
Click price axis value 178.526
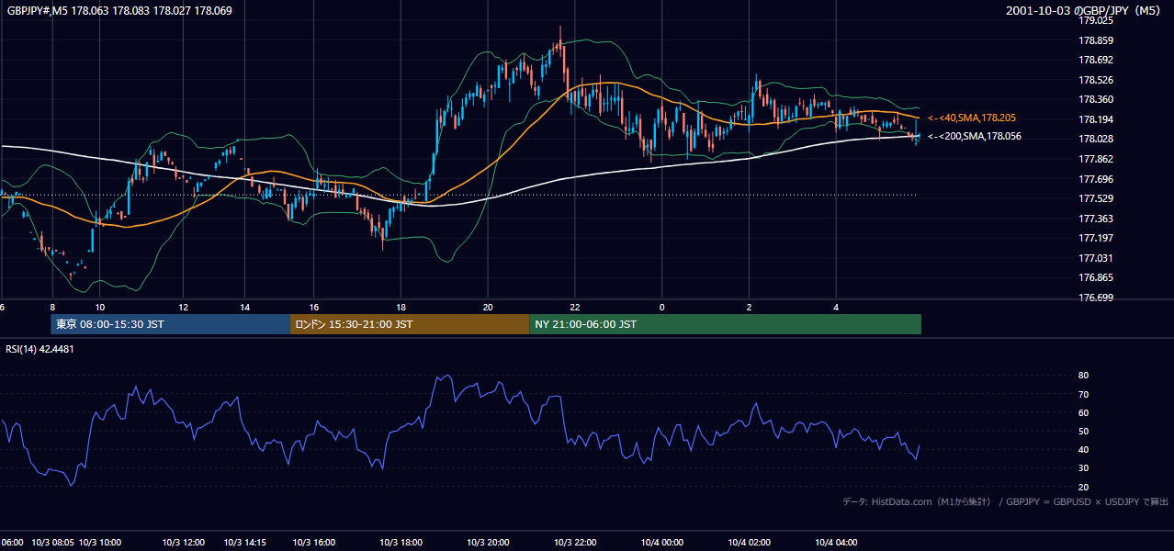pos(1096,80)
